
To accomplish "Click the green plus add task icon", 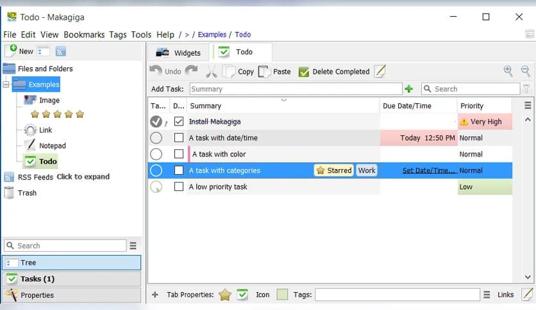I will (x=409, y=89).
